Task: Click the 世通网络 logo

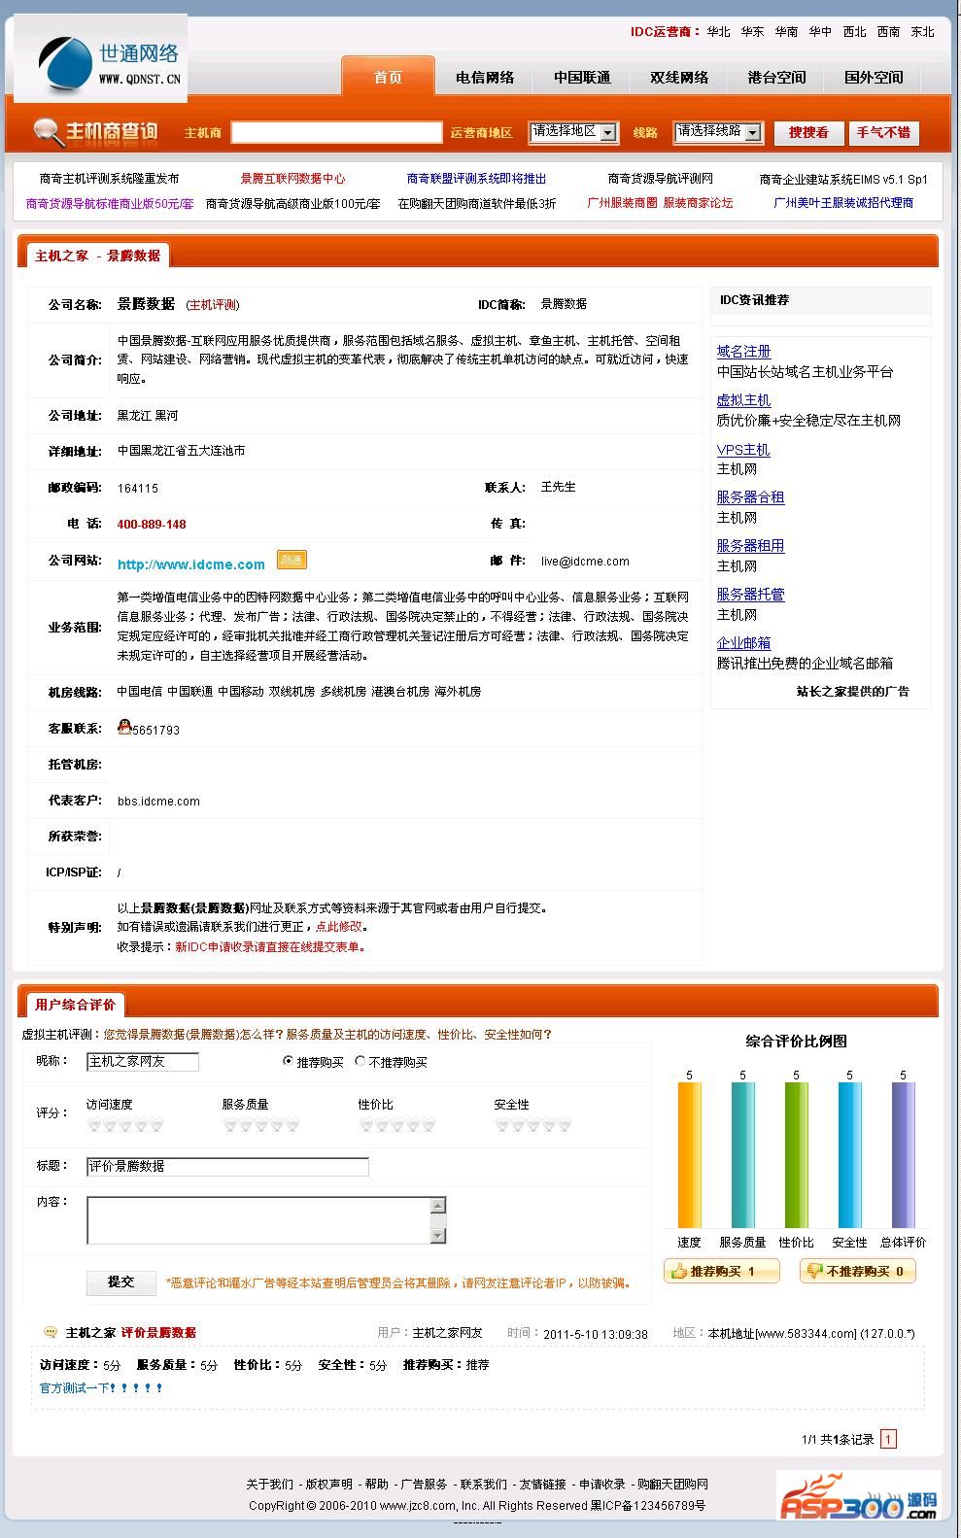Action: [x=101, y=58]
